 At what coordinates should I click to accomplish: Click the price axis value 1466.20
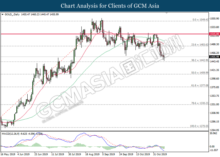[x=215, y=53]
